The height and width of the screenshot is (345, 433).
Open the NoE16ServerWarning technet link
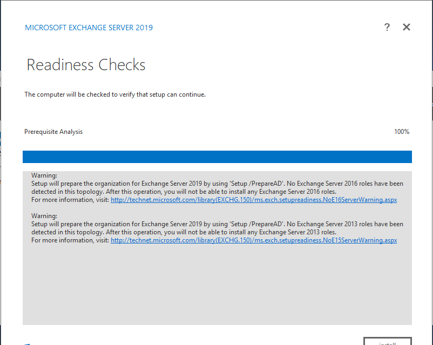pos(254,200)
